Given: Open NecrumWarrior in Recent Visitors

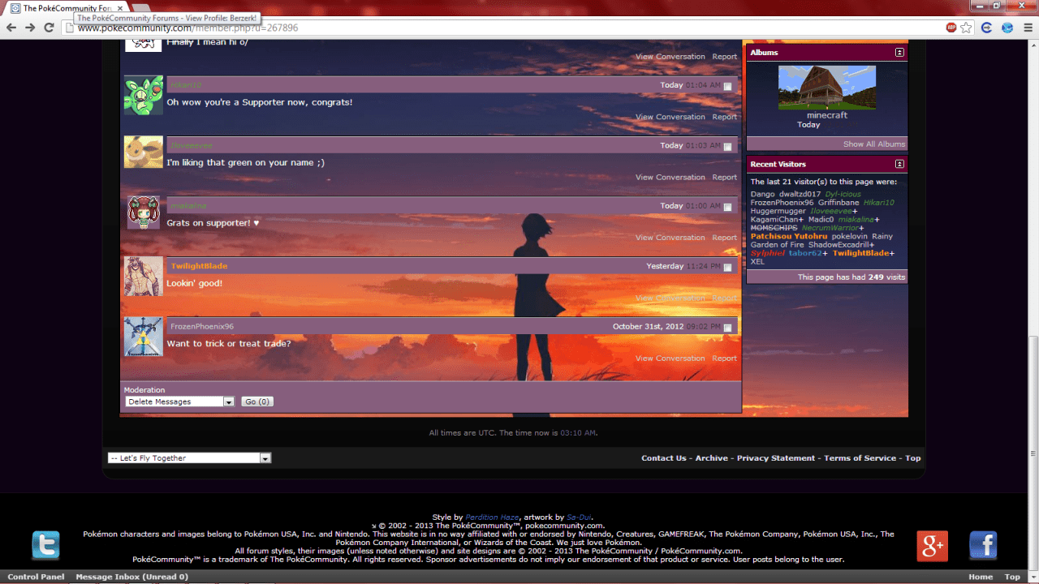Looking at the screenshot, I should click(830, 228).
